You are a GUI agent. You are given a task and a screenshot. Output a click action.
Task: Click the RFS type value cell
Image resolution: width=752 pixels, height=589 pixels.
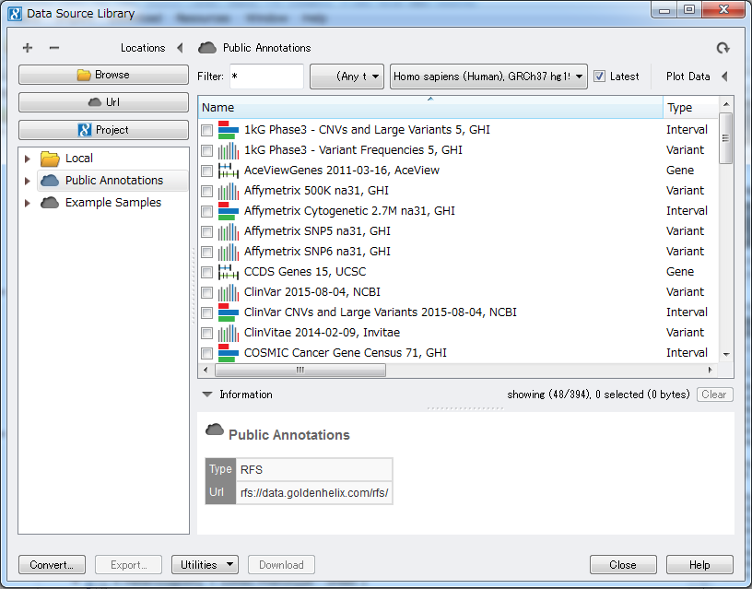(x=314, y=469)
